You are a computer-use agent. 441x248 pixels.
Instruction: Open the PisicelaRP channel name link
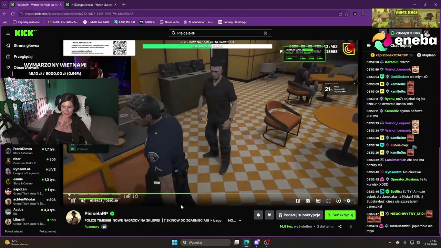(96, 214)
